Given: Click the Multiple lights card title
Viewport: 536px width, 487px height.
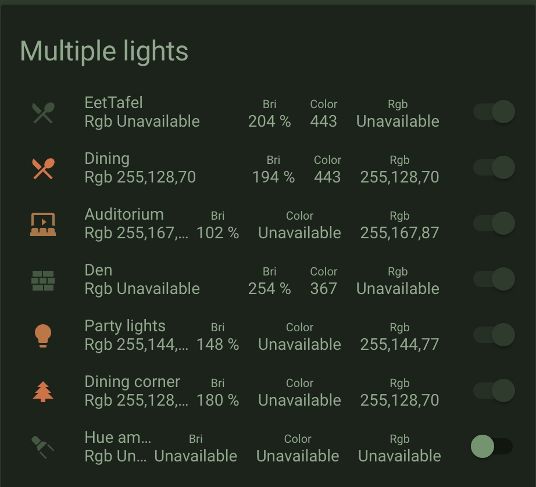Looking at the screenshot, I should [105, 51].
